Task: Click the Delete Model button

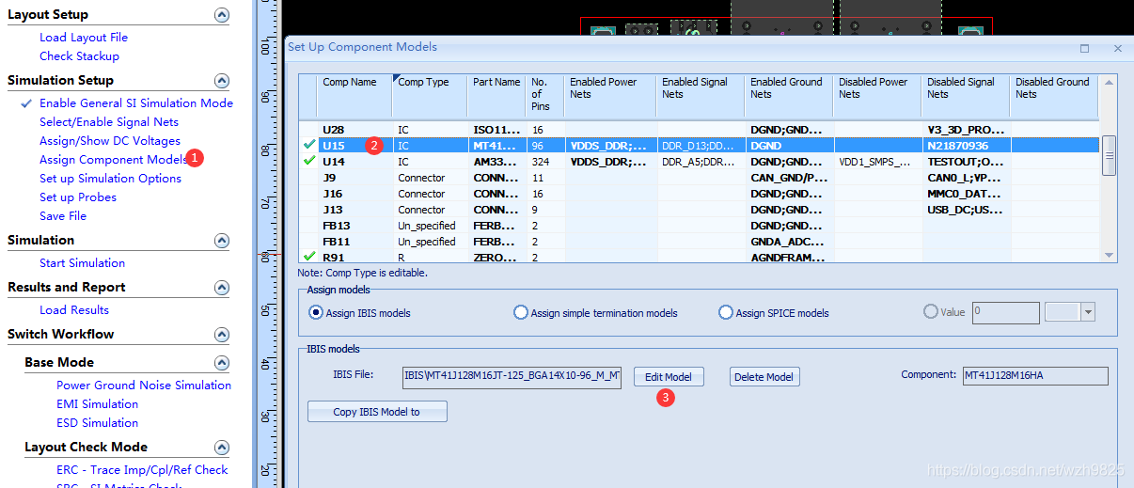Action: pyautogui.click(x=764, y=377)
